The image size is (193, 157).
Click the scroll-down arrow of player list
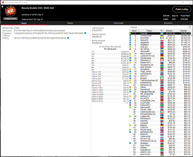point(192,155)
